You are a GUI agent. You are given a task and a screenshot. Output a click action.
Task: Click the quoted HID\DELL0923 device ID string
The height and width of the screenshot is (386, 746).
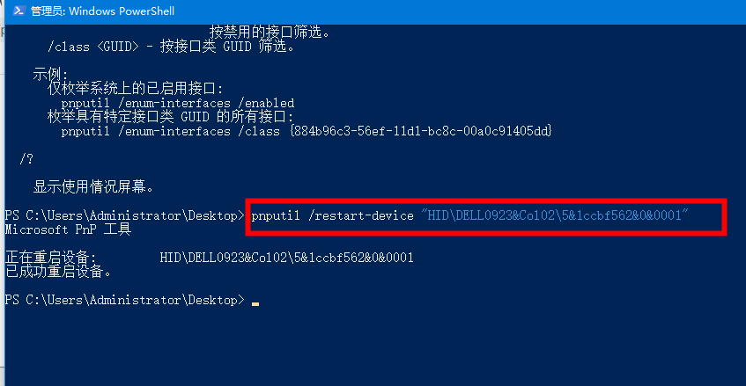(x=555, y=215)
